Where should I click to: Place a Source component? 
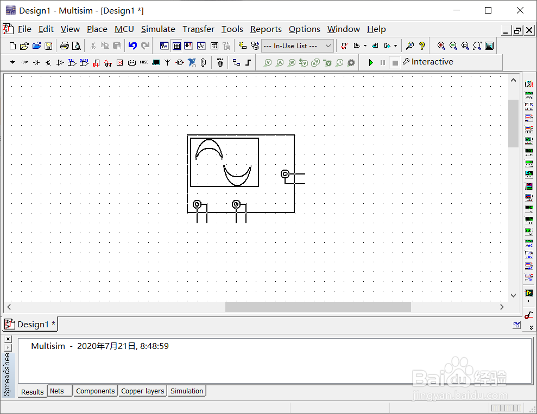[x=12, y=62]
